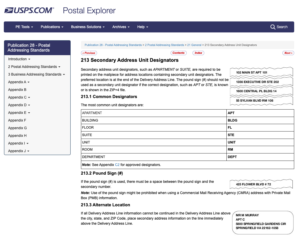This screenshot has height=240, width=298.
Task: Open the Help dropdown menu
Action: (143, 27)
